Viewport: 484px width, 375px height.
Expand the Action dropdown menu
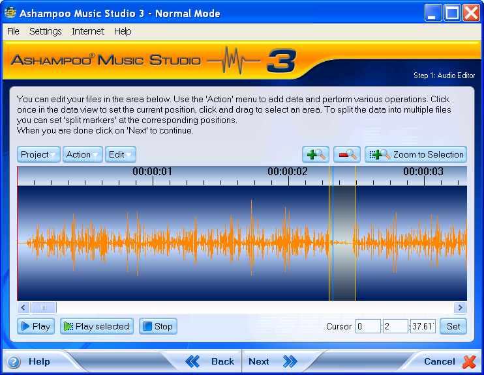tap(82, 154)
